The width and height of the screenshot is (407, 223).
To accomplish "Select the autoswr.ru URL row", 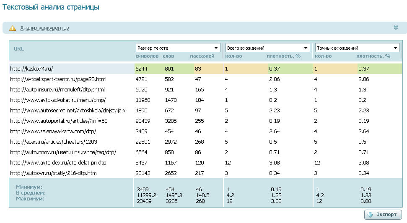I will pyautogui.click(x=54, y=173).
